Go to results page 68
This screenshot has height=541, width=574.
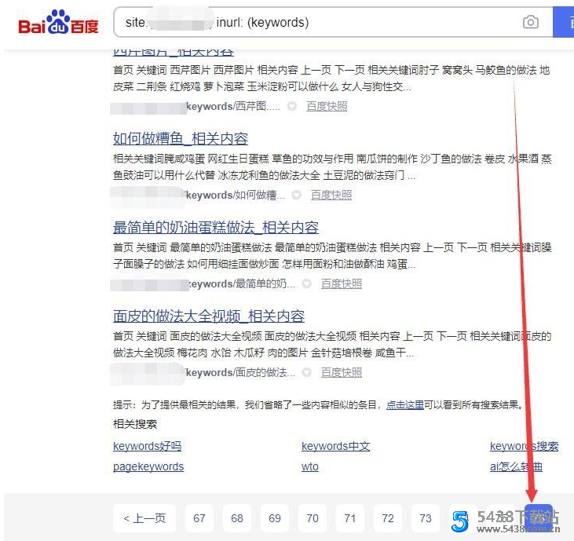tap(237, 518)
